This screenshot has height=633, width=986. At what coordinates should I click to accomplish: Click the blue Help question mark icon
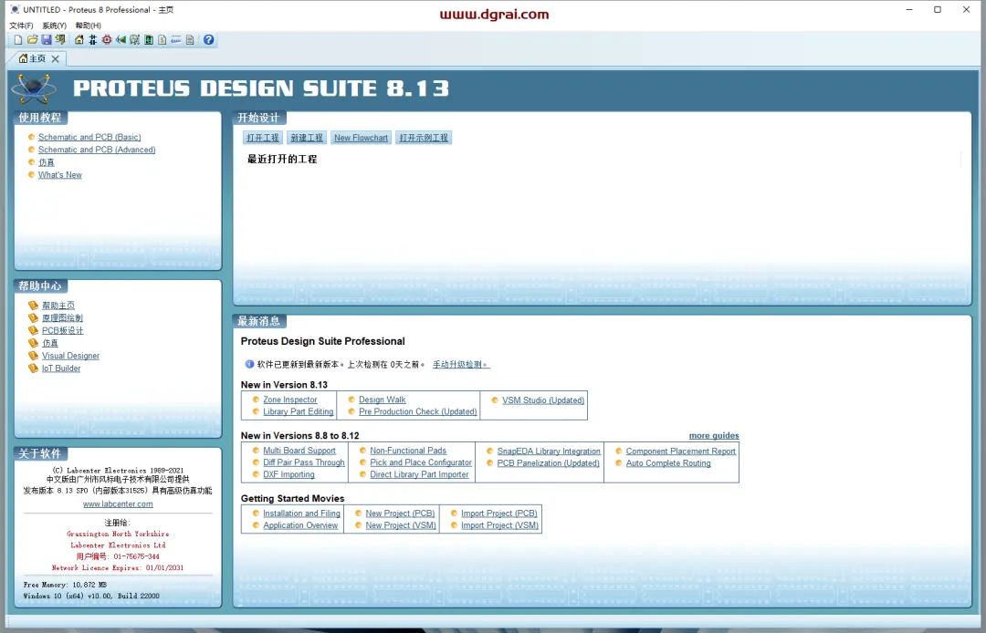click(209, 39)
